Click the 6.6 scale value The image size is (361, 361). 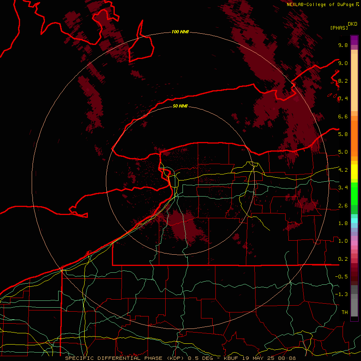343,116
